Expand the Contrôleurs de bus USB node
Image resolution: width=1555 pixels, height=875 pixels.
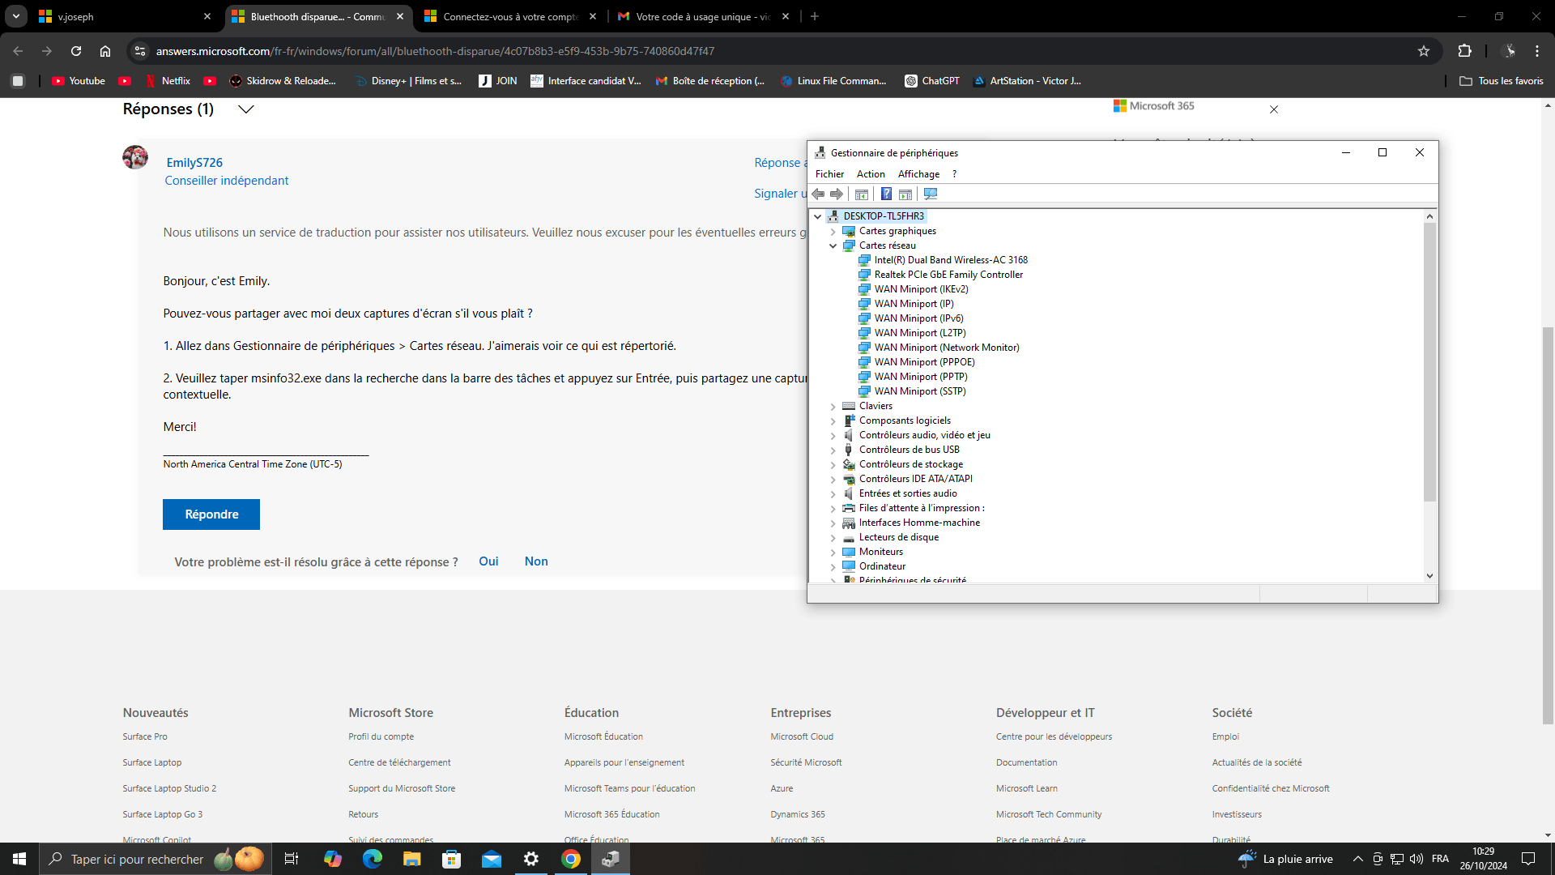833,450
